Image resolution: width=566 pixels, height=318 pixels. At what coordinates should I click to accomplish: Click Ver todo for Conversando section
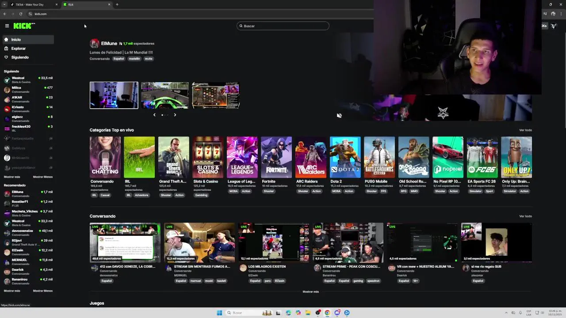tap(525, 216)
